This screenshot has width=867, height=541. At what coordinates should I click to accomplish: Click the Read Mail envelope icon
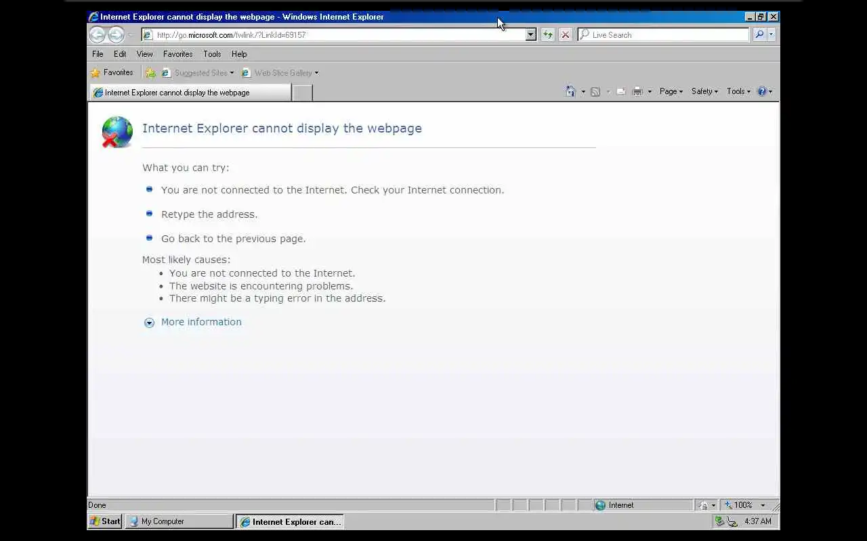(x=620, y=91)
